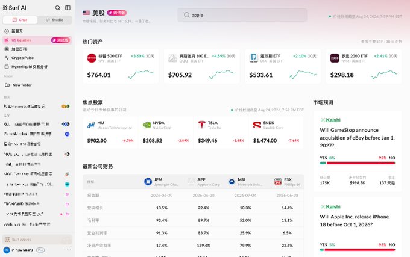This screenshot has height=257, width=410.
Task: Click the Kalshi logo above GameStop question
Action: coord(330,120)
